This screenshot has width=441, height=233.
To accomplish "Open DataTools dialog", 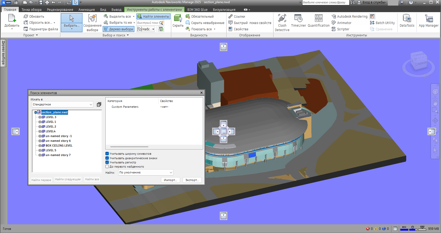I will click(x=407, y=21).
